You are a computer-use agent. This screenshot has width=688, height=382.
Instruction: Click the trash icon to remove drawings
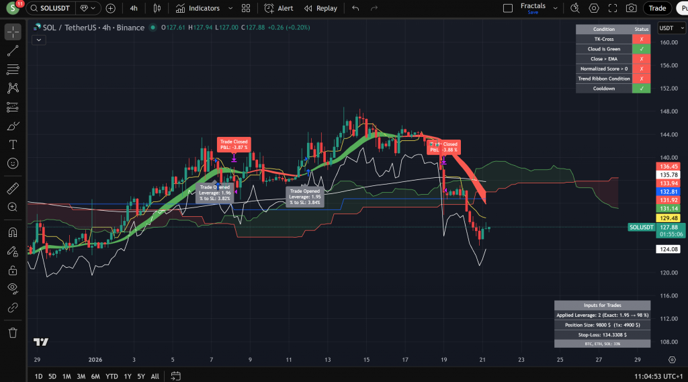point(13,332)
